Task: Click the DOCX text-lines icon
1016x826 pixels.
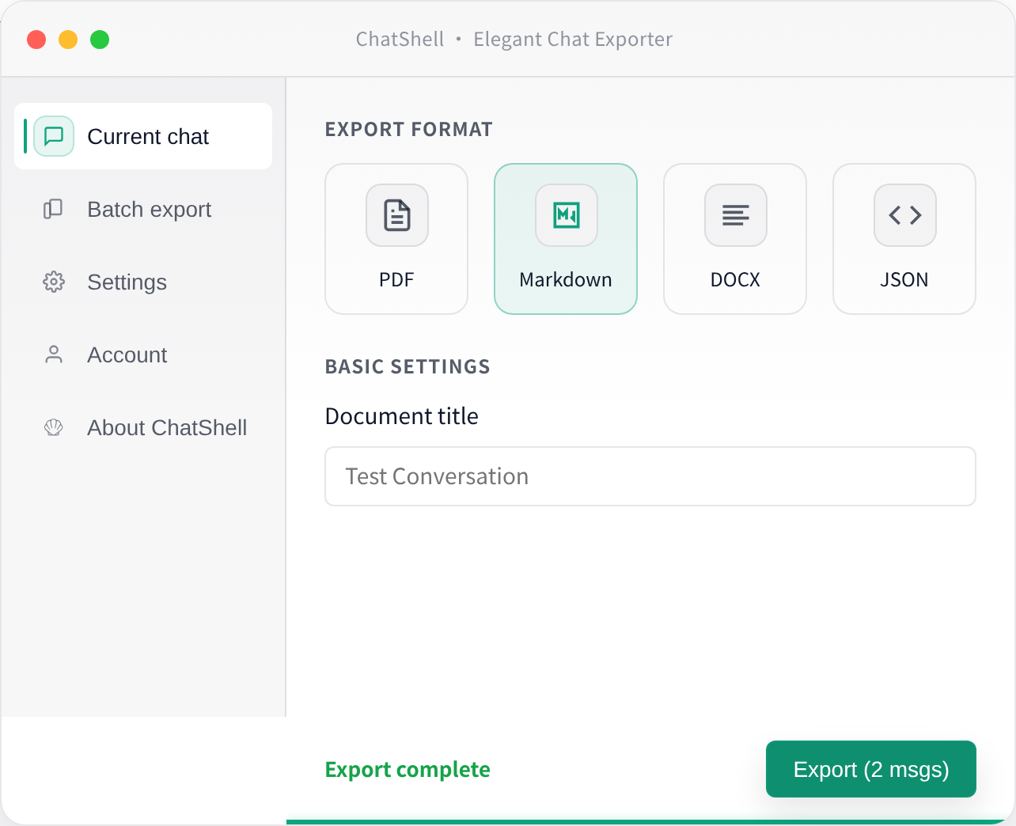Action: [735, 214]
